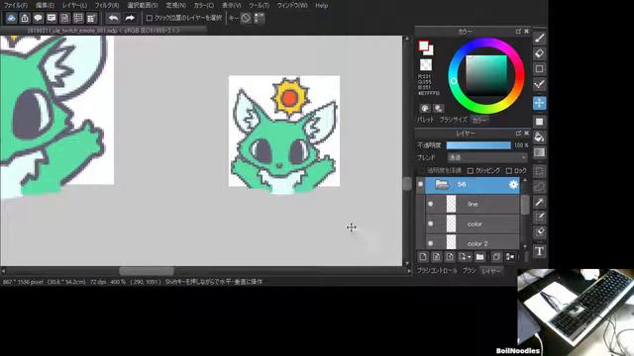
Task: Select the rectangular Selection tool
Action: click(x=539, y=171)
